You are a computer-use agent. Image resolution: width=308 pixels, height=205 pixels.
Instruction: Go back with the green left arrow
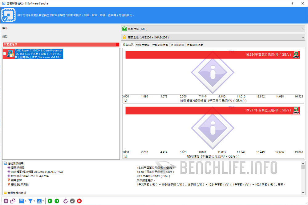coord(50,201)
